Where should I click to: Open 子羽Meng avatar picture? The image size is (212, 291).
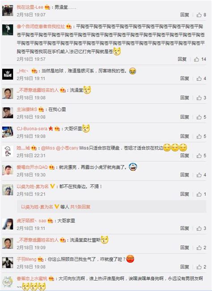pyautogui.click(x=8, y=262)
